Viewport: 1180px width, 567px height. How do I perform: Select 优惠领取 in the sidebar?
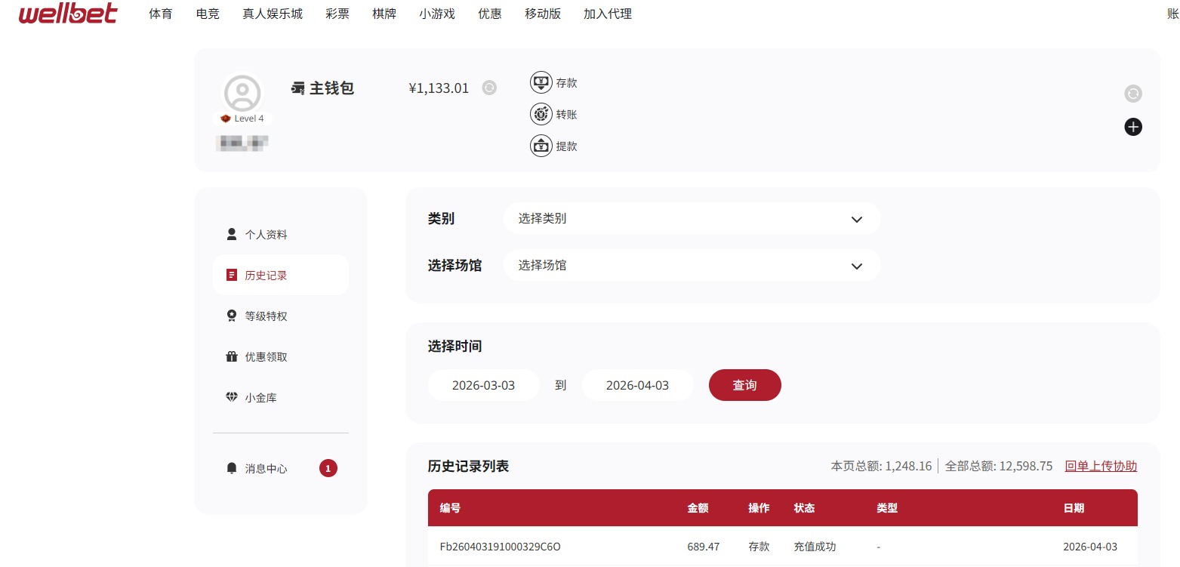tap(266, 356)
